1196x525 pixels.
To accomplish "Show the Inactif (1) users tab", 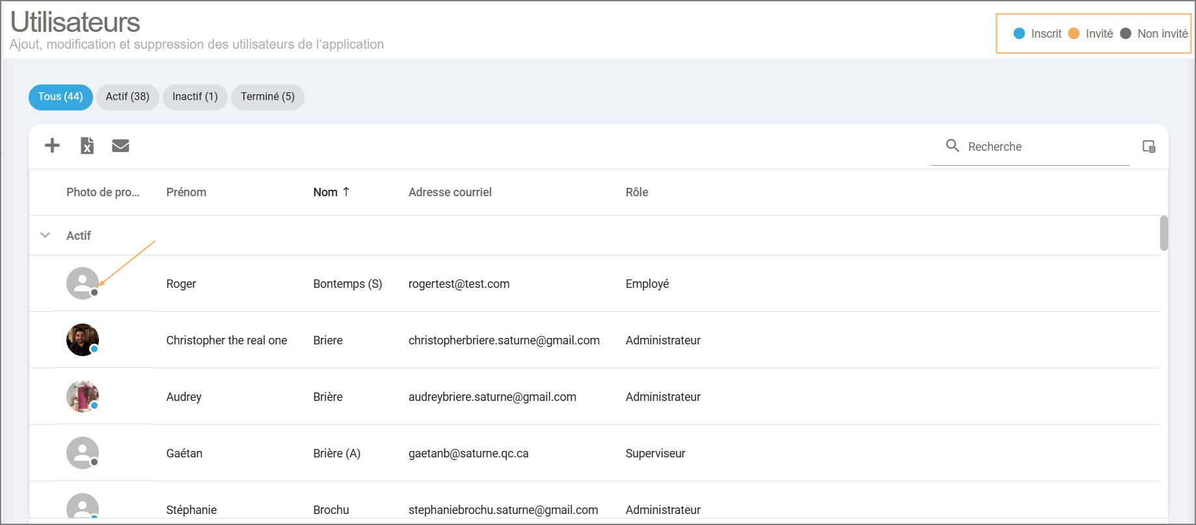I will [195, 97].
